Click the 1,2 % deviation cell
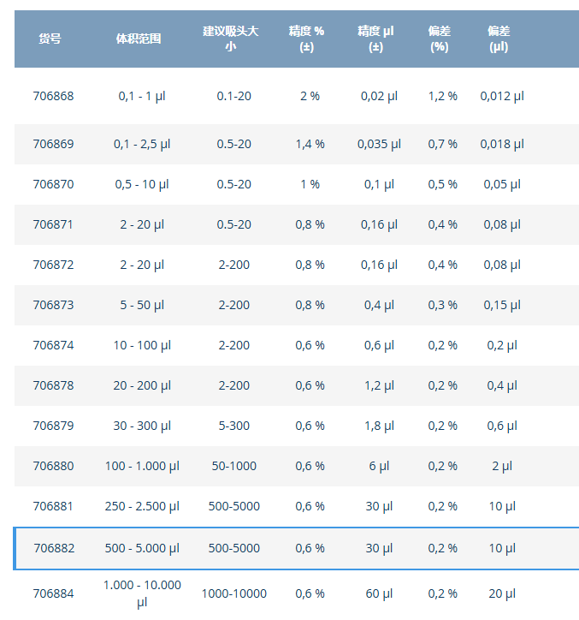579x620 pixels. [x=443, y=96]
